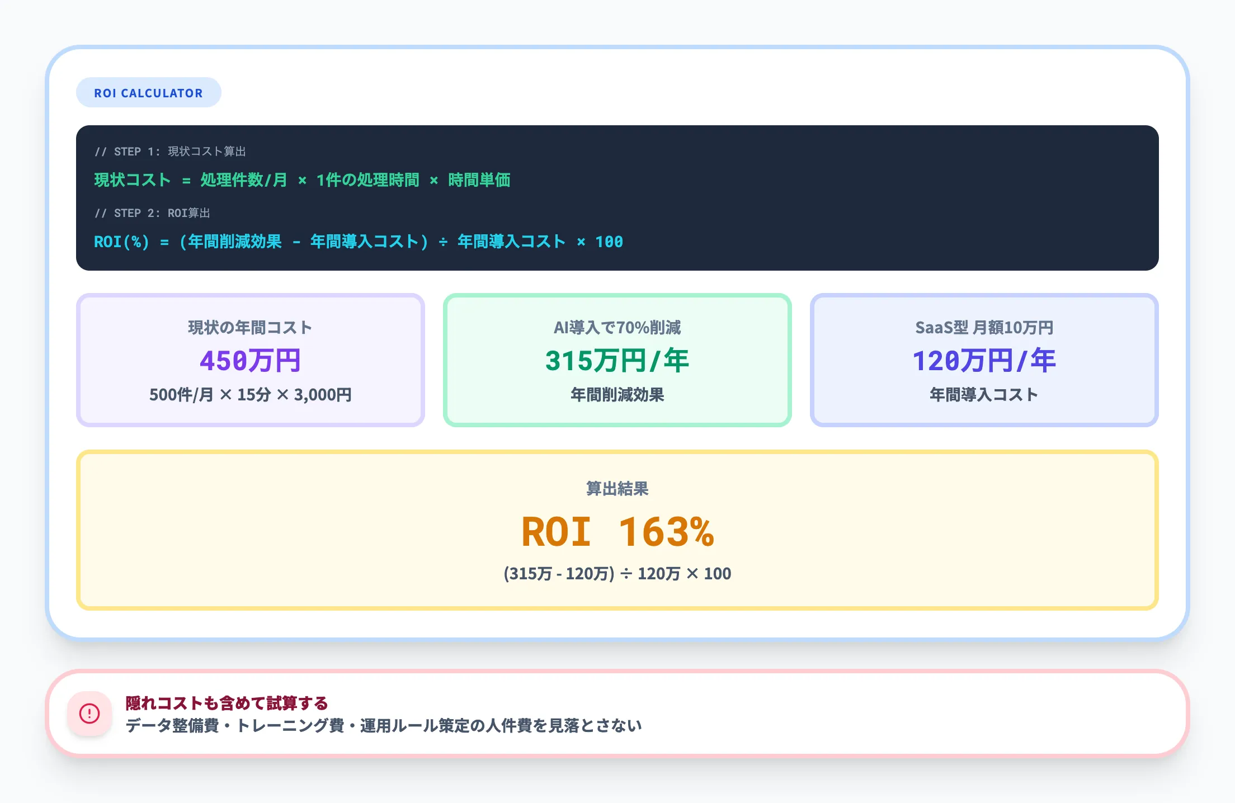Select the ROI(%) formula line
1235x803 pixels.
358,242
